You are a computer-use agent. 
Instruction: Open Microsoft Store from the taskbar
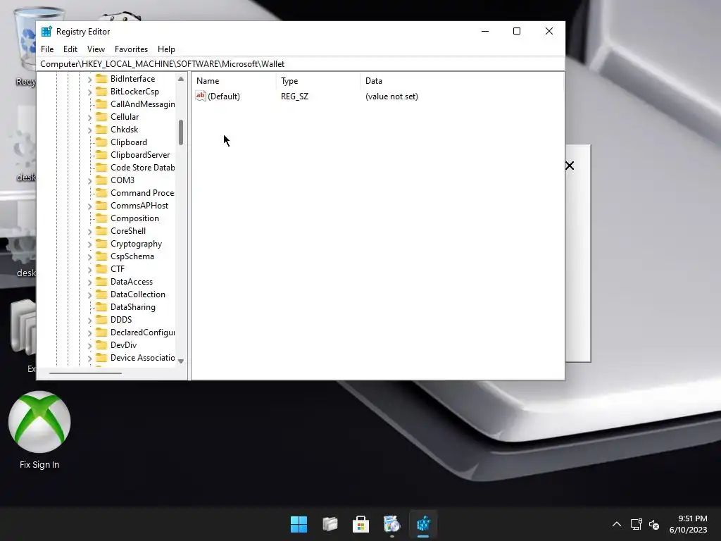click(x=361, y=524)
